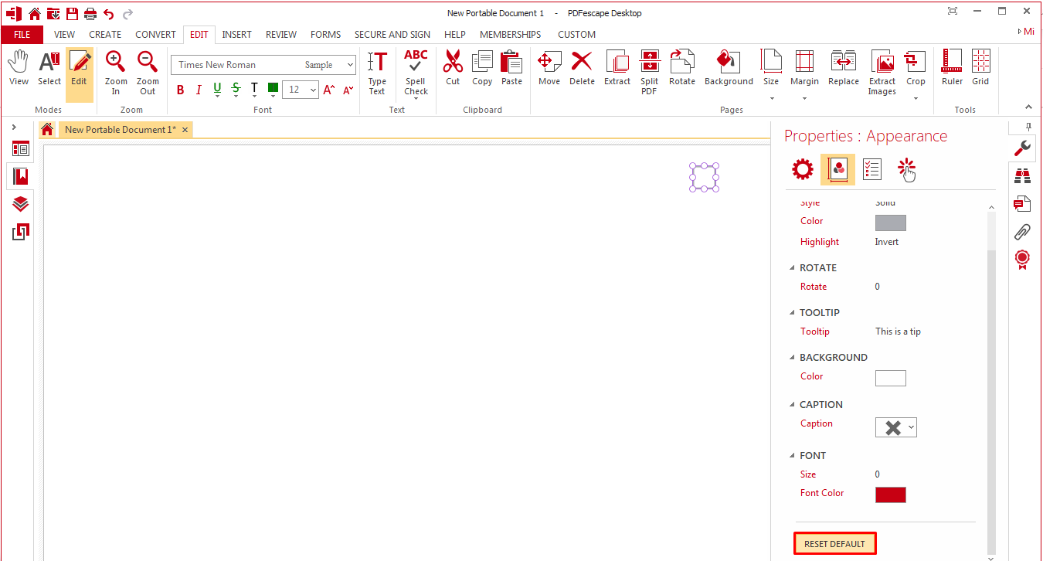1043x561 pixels.
Task: Switch to the INSERT ribbon tab
Action: (x=236, y=34)
